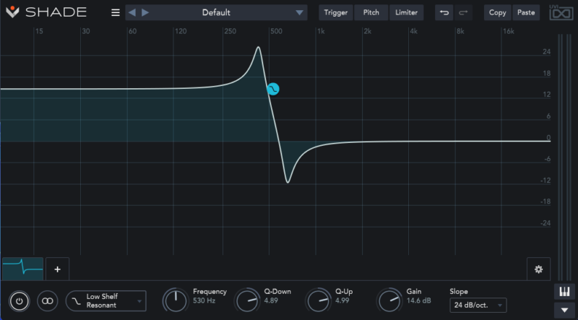This screenshot has width=578, height=320.
Task: Open the Default preset dropdown
Action: [216, 12]
